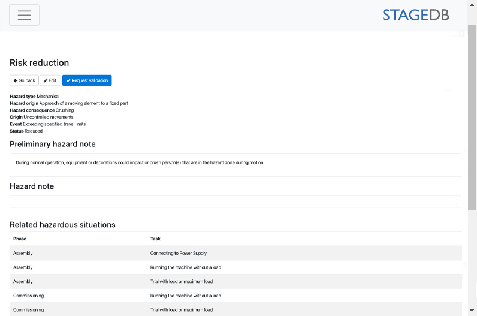Screen dimensions: 477x316
Task: Click the vertical scrollbar thumb
Action: [472, 117]
